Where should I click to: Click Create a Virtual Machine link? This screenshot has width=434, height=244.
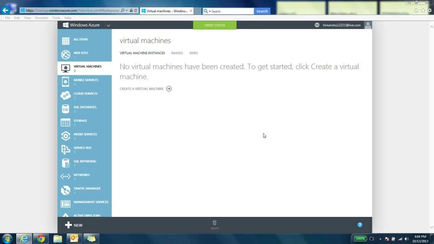(x=142, y=89)
